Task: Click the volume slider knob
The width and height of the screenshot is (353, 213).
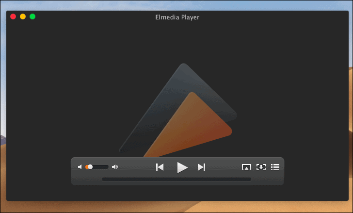Action: (x=90, y=167)
